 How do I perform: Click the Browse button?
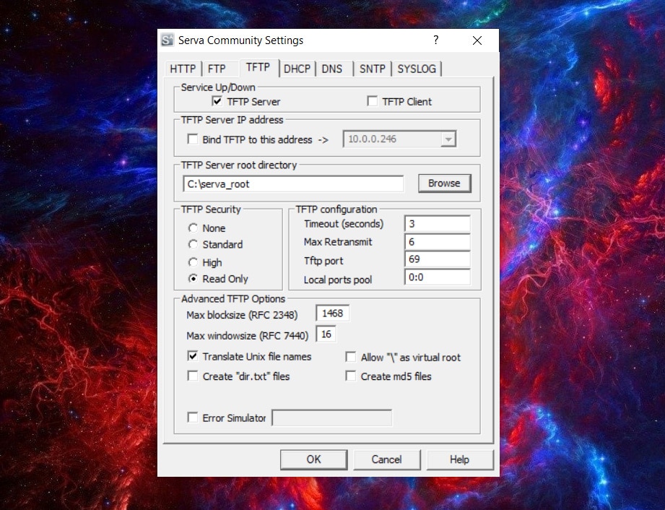click(x=444, y=183)
